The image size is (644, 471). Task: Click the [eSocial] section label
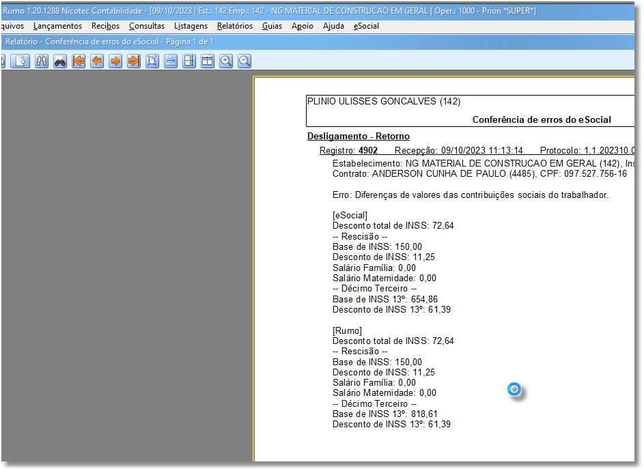(x=350, y=216)
